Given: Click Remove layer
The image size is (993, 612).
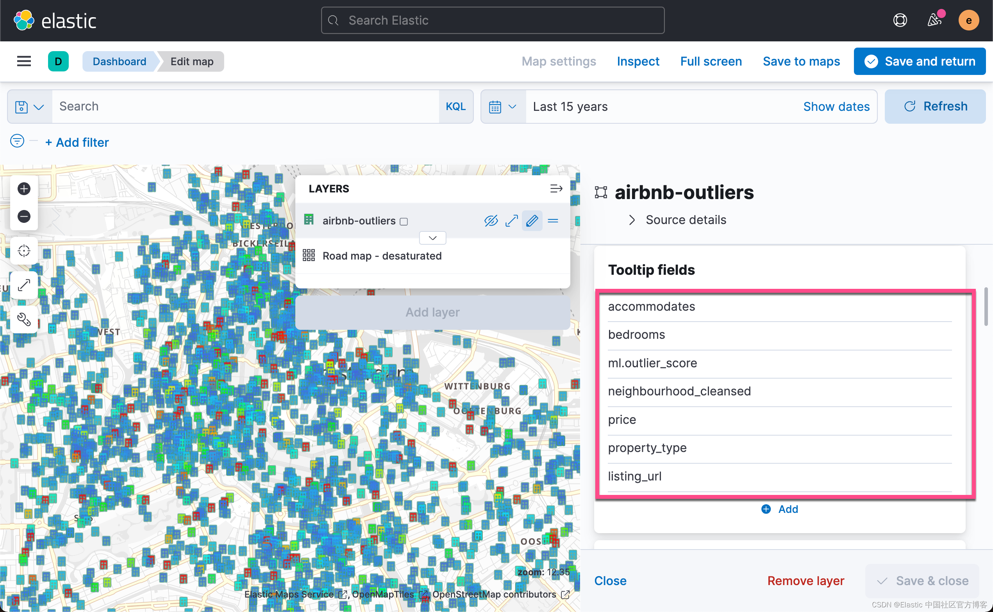Looking at the screenshot, I should pos(805,581).
